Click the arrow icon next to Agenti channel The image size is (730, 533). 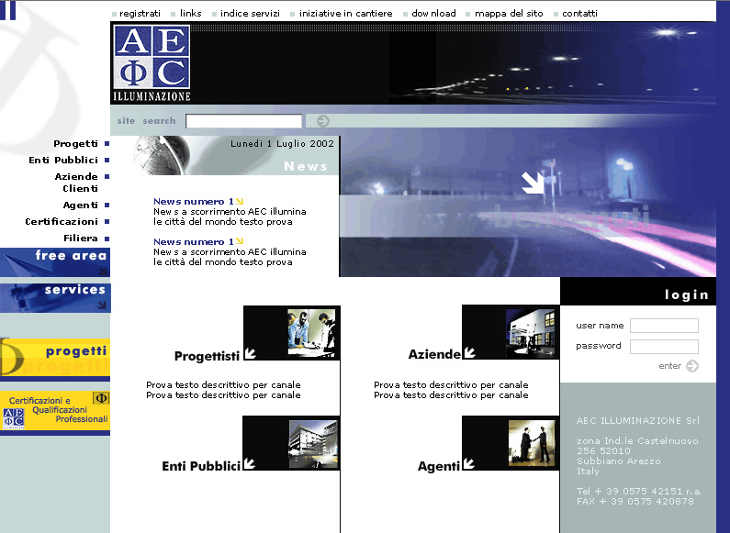click(x=468, y=463)
